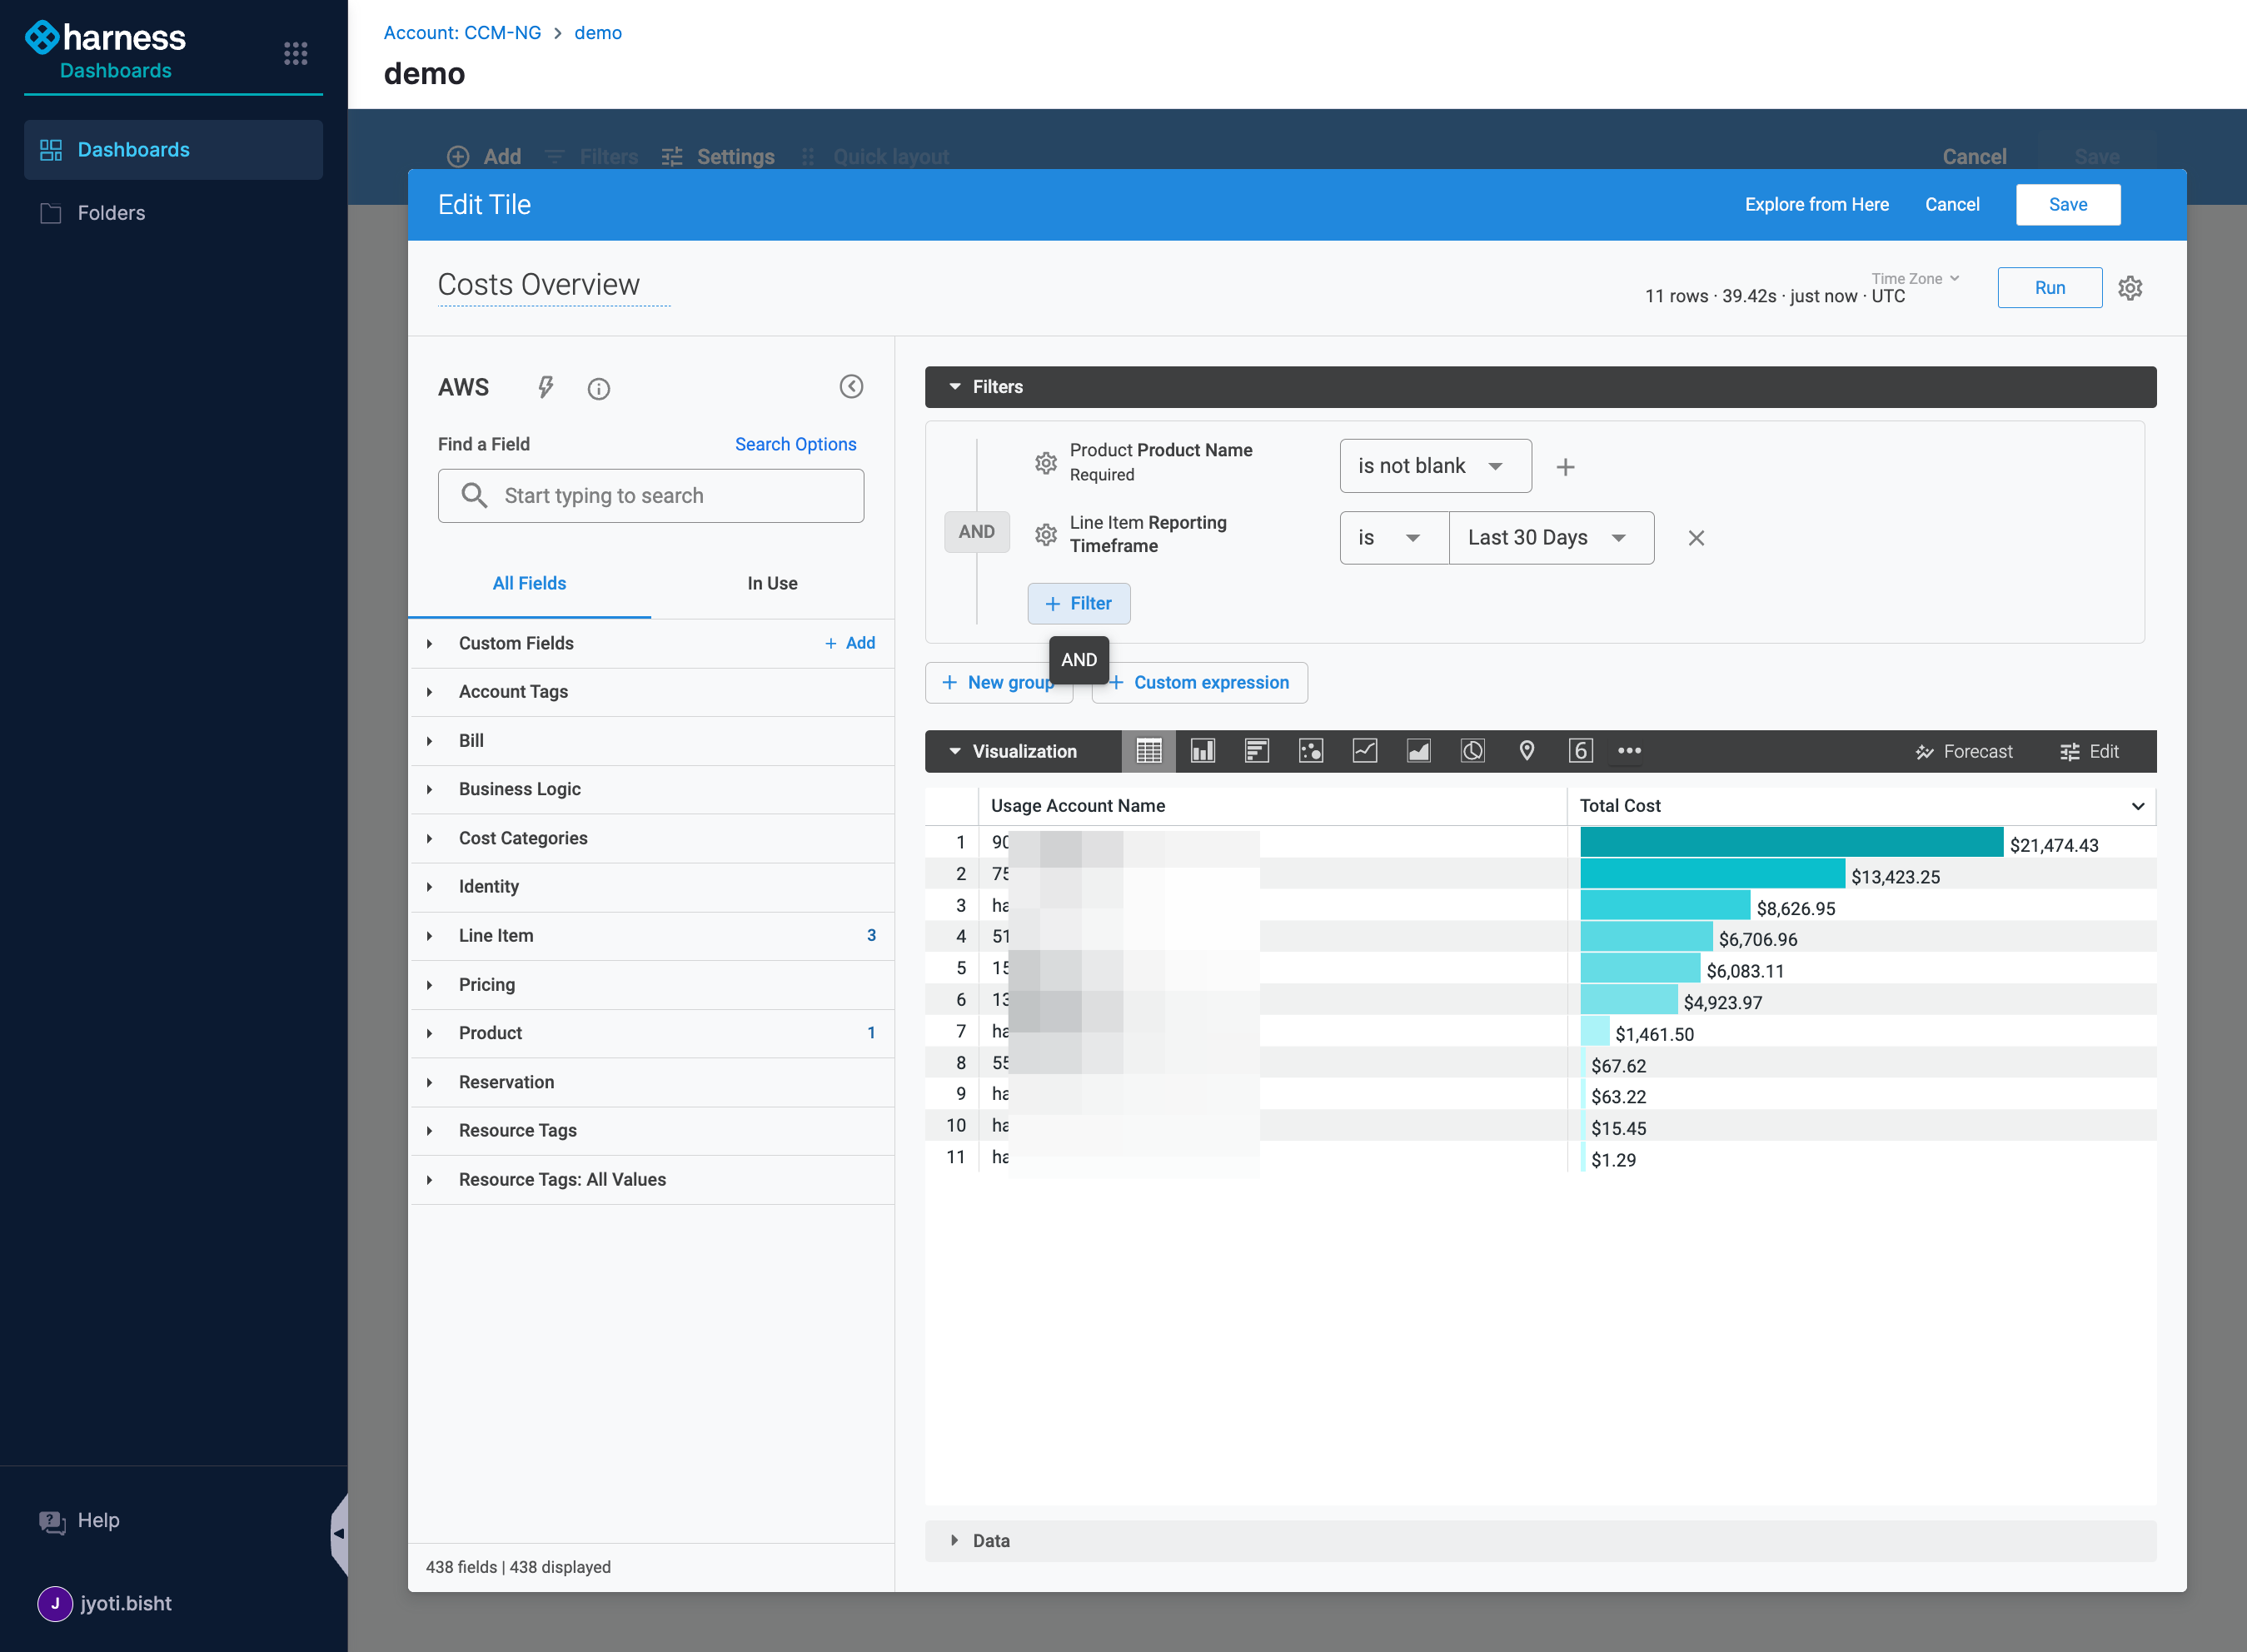This screenshot has height=1652, width=2247.
Task: Select the scatterplot visualization icon
Action: [x=1311, y=751]
